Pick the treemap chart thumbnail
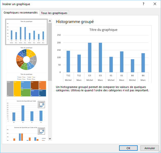 tap(26, 85)
